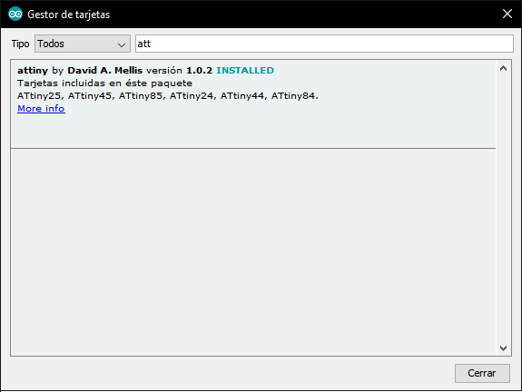The image size is (522, 392).
Task: Open the Tipo dropdown showing Todos
Action: coord(83,44)
